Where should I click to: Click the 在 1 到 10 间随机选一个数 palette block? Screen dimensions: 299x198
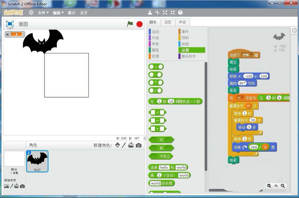point(175,101)
